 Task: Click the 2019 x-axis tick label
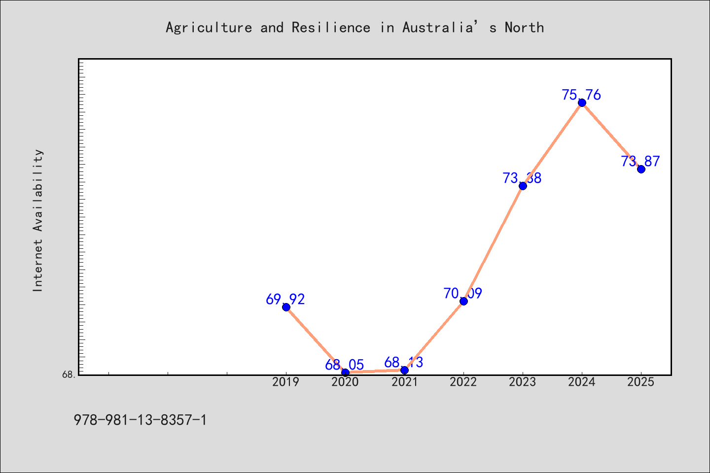[x=286, y=382]
